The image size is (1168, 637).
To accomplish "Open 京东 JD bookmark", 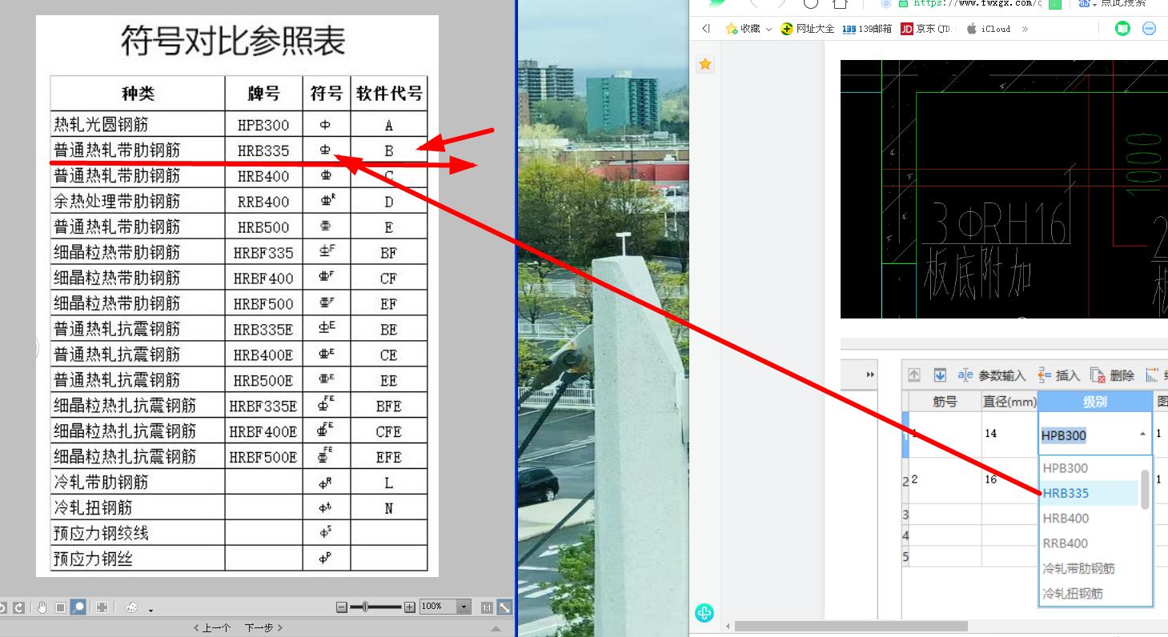I will 925,29.
